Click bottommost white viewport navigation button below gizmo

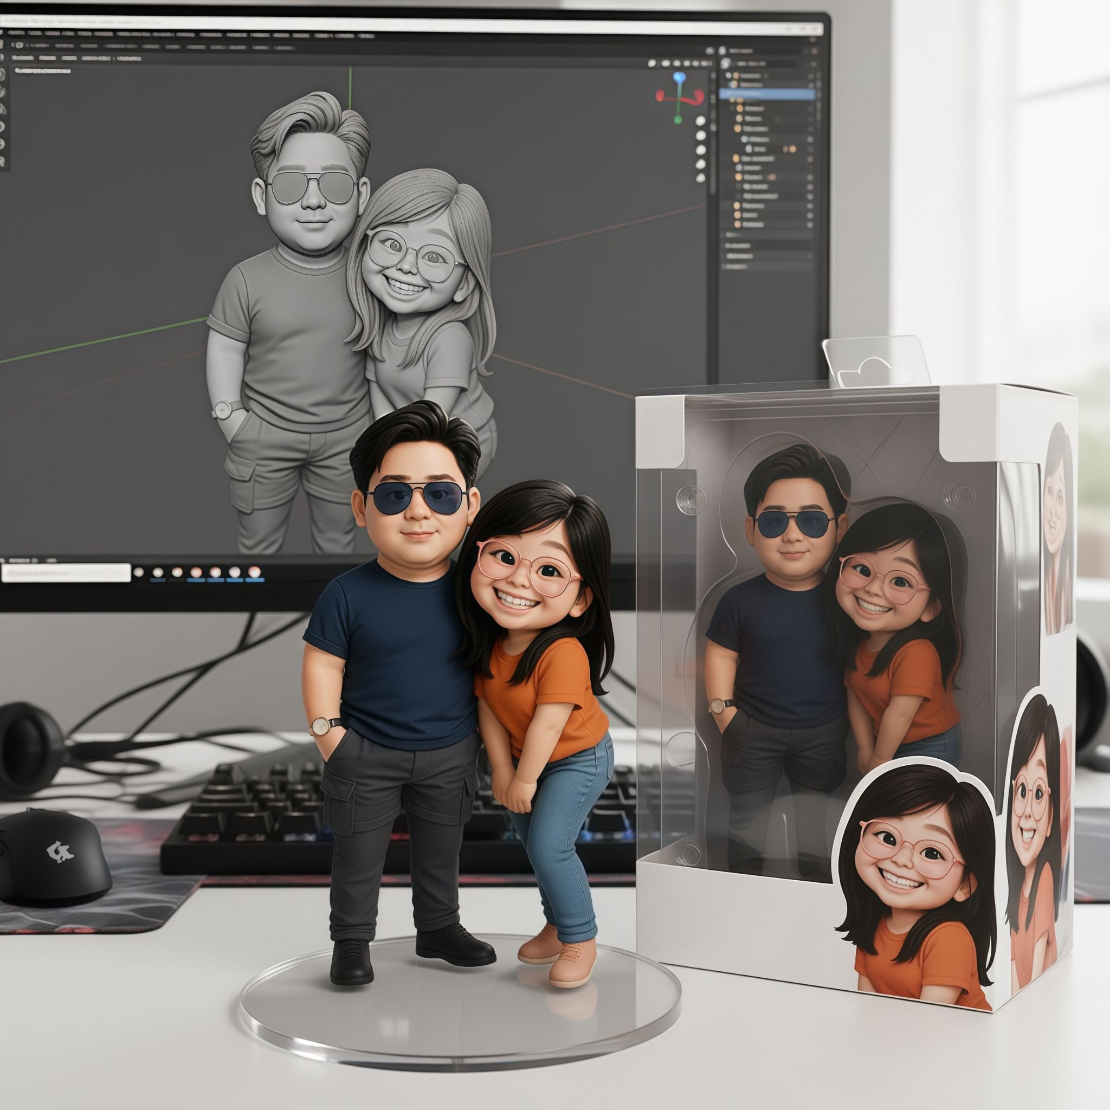coord(700,178)
